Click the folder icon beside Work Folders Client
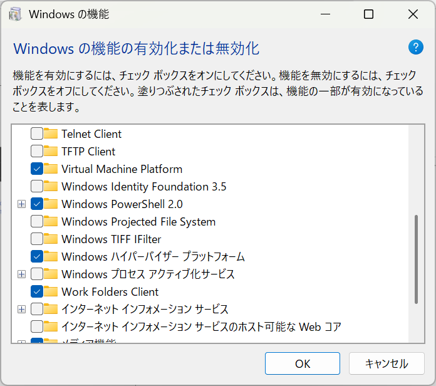Screen dimensions: 436x386 click(51, 291)
